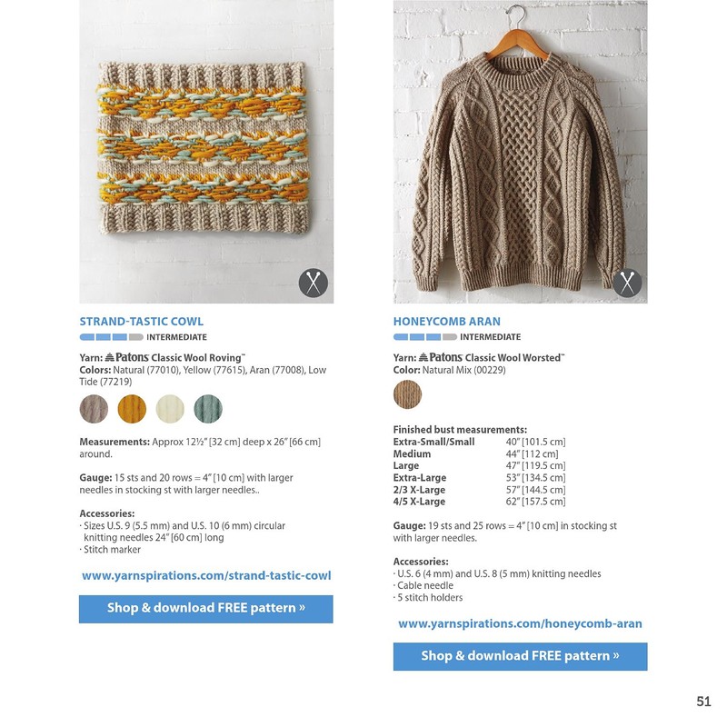
Task: Click the Patons logo beside Classic Wool Worsted
Action: [441, 357]
